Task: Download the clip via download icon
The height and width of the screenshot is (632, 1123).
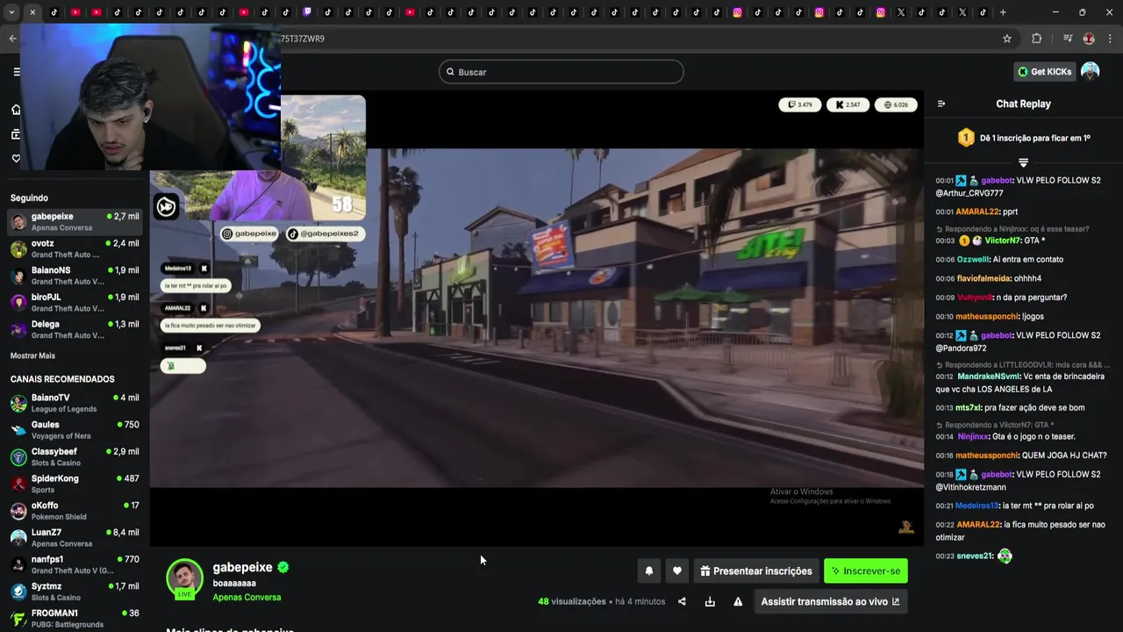Action: (x=710, y=601)
